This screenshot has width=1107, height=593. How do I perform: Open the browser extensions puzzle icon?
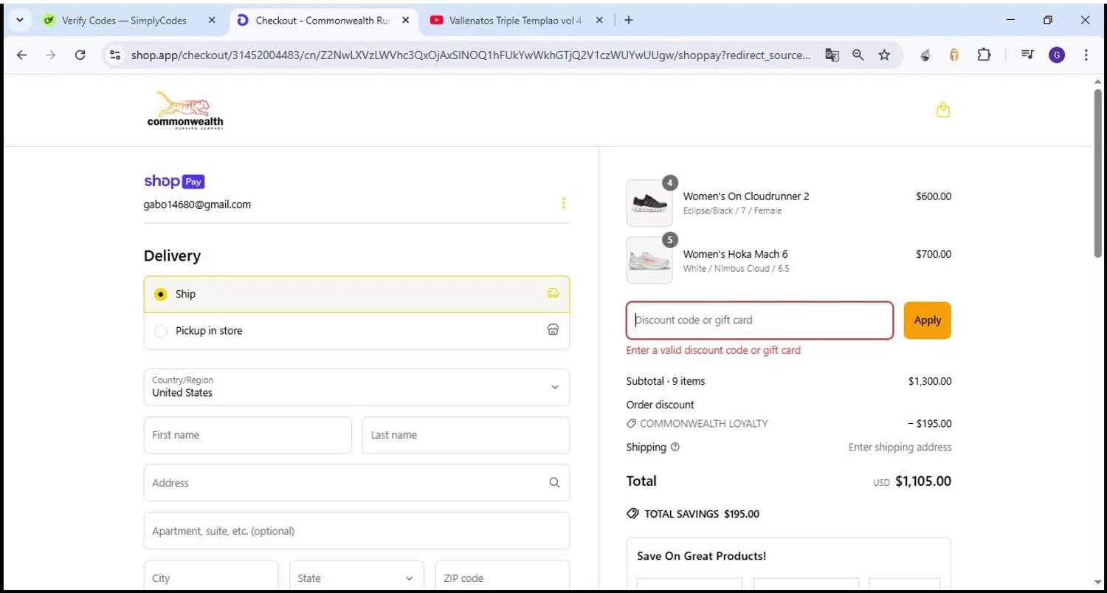click(x=984, y=55)
